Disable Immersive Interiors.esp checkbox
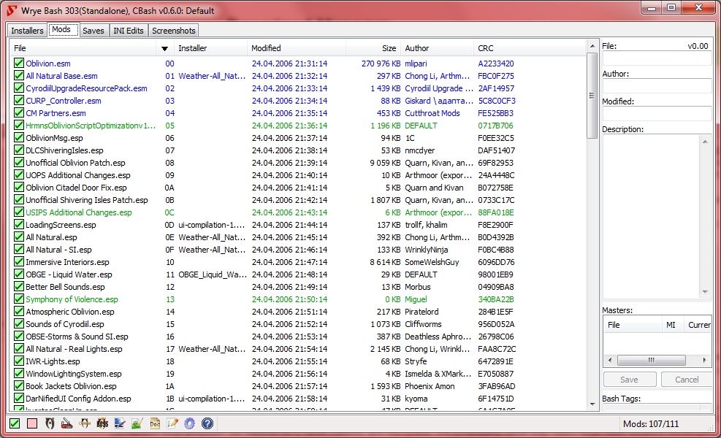The image size is (721, 438). [19, 261]
